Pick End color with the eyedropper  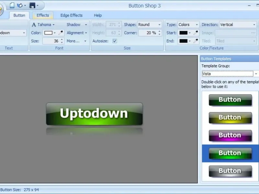click(x=196, y=41)
